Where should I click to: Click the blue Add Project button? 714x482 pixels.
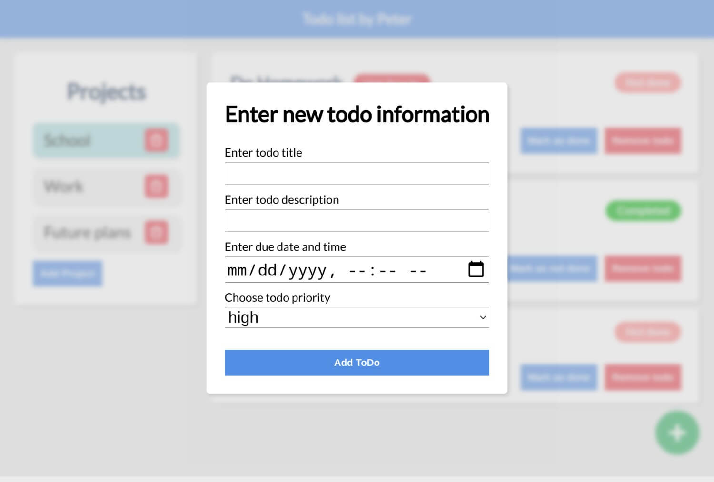coord(68,273)
